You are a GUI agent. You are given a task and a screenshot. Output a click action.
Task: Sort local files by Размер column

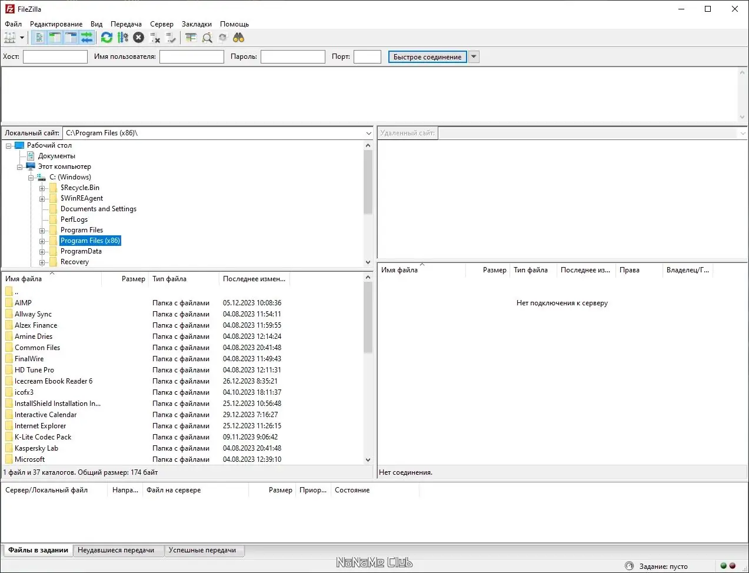125,279
